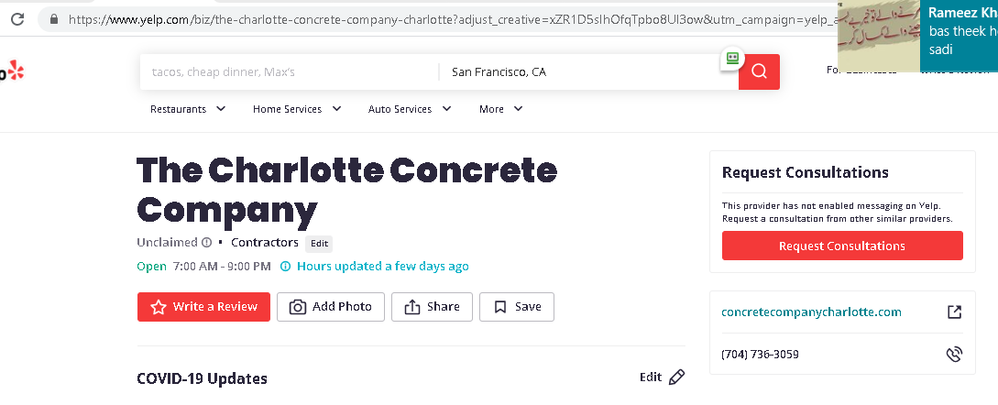Image resolution: width=998 pixels, height=405 pixels.
Task: Click the San Francisco, CA location field
Action: click(577, 71)
